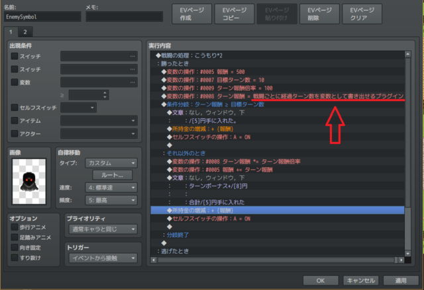Enable the second スイッチ condition checkbox
Viewport: 424px width, 290px height.
[x=15, y=69]
